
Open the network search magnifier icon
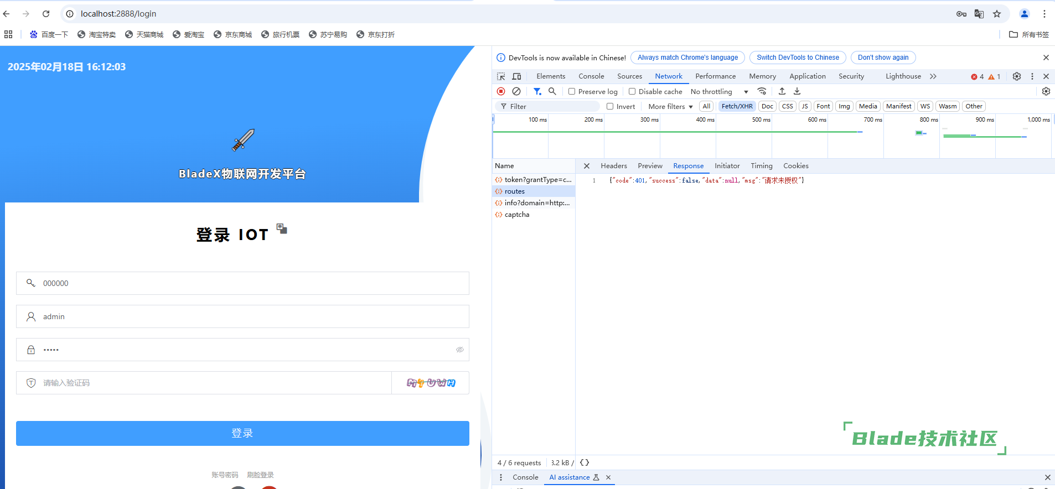[x=552, y=91]
